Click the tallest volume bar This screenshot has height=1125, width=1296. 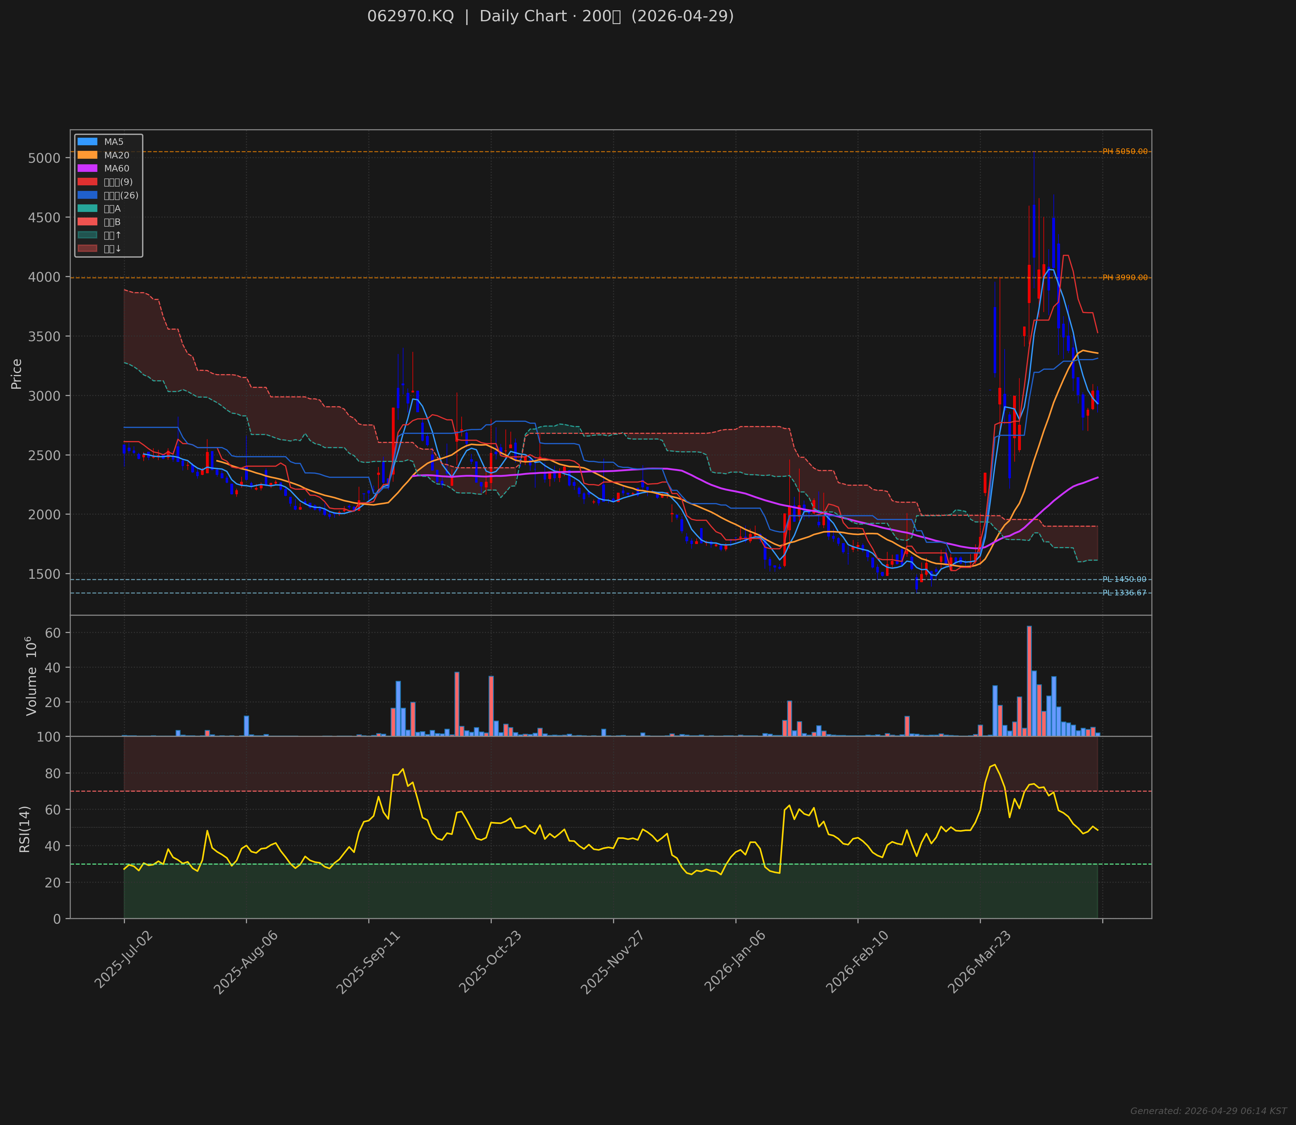tap(1029, 681)
